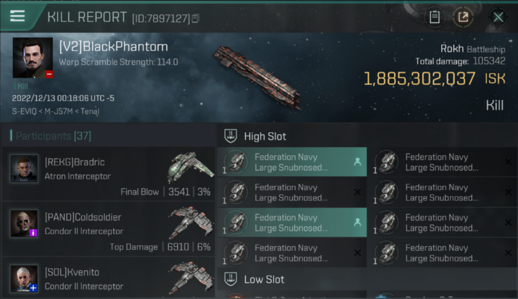Share the kill report externally
Screen dimensions: 518x299
[463, 17]
